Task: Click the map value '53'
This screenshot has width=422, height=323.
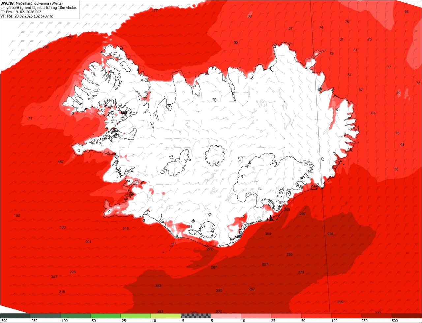Action: click(x=396, y=169)
